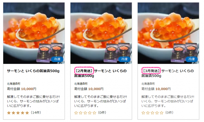Image resolution: width=204 pixels, height=122 pixels.
Task: Click the empty star rating on 3月発送 item
Action: click(x=153, y=113)
